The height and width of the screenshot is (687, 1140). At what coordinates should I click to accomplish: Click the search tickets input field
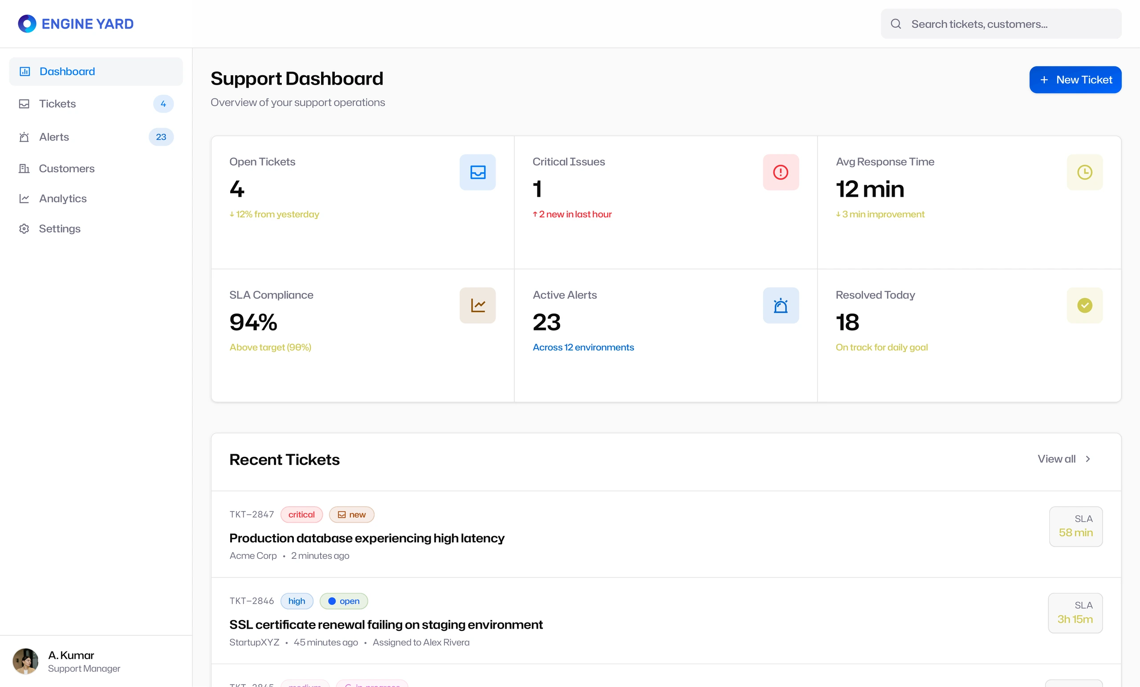[1001, 24]
